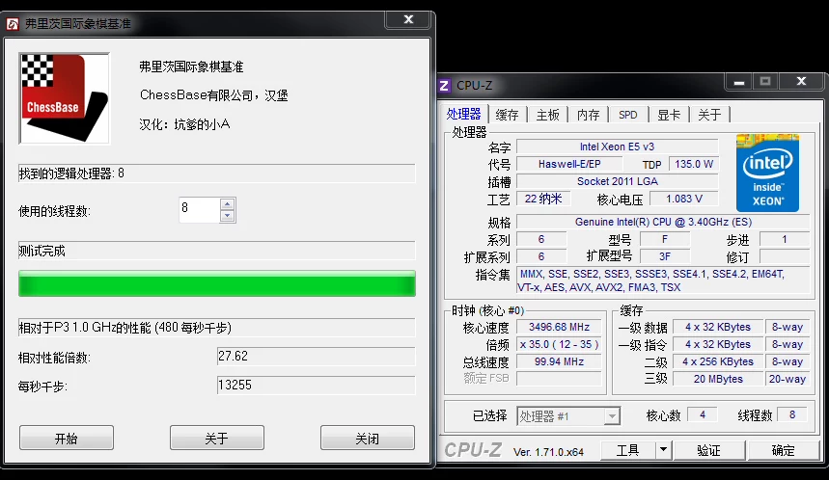The width and height of the screenshot is (829, 480).
Task: Click the 找到的逻辑处理器: 8 text
Action: click(x=71, y=173)
